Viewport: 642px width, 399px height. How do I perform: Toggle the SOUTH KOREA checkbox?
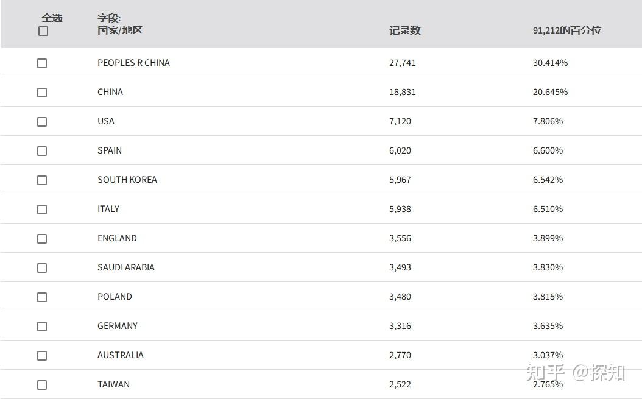pos(42,180)
